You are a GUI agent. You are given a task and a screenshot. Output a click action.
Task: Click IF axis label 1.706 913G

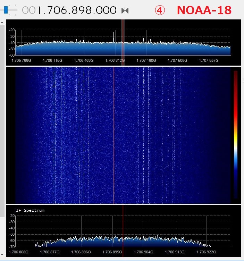(x=175, y=252)
